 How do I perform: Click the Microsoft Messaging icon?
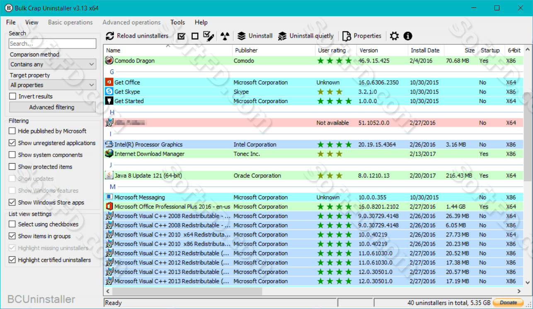109,197
